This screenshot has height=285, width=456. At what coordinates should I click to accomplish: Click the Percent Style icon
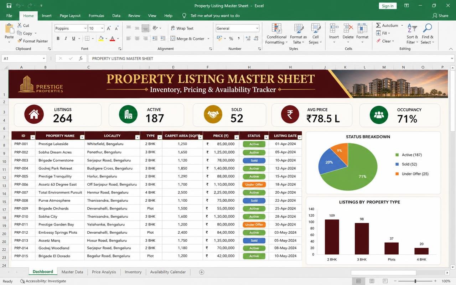231,38
